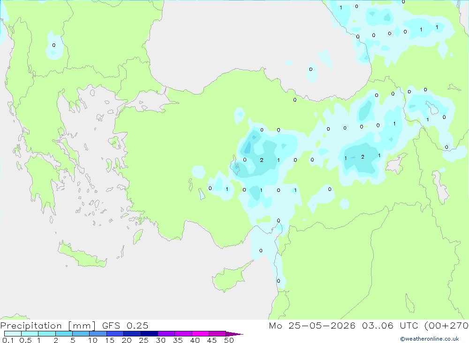The width and height of the screenshot is (469, 343).
Task: Click the "40" legend scale label
Action: coord(195,340)
